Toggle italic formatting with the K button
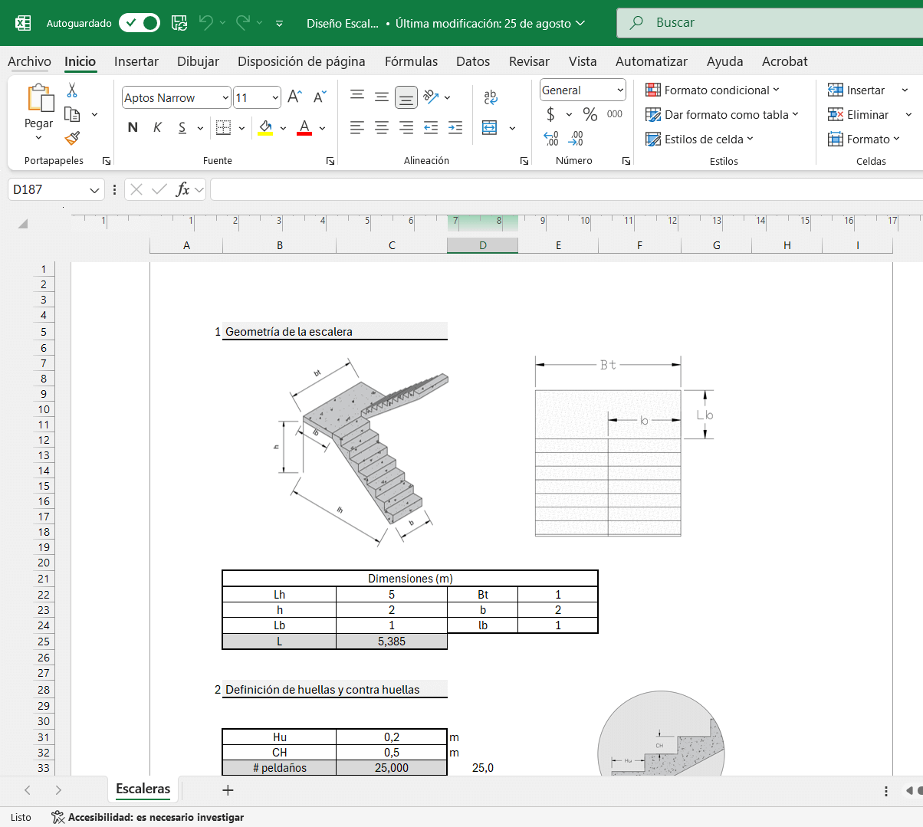Viewport: 923px width, 827px height. pos(157,128)
